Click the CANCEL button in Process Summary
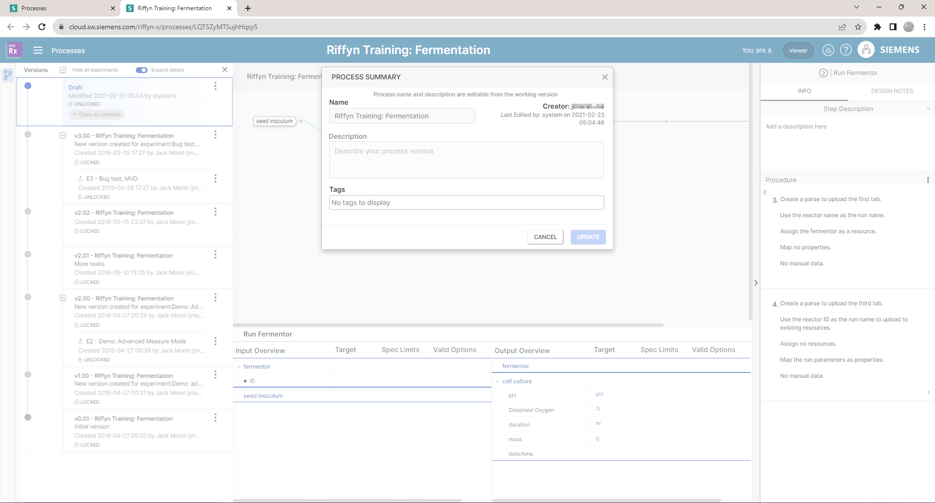The image size is (935, 503). pyautogui.click(x=545, y=237)
